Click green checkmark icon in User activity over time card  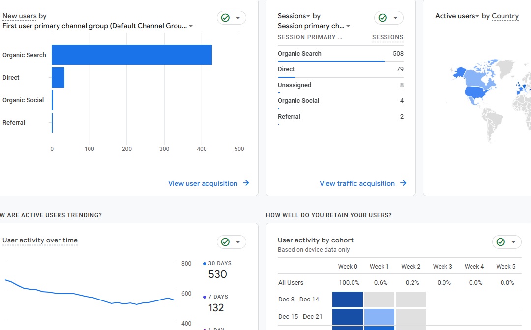point(225,242)
